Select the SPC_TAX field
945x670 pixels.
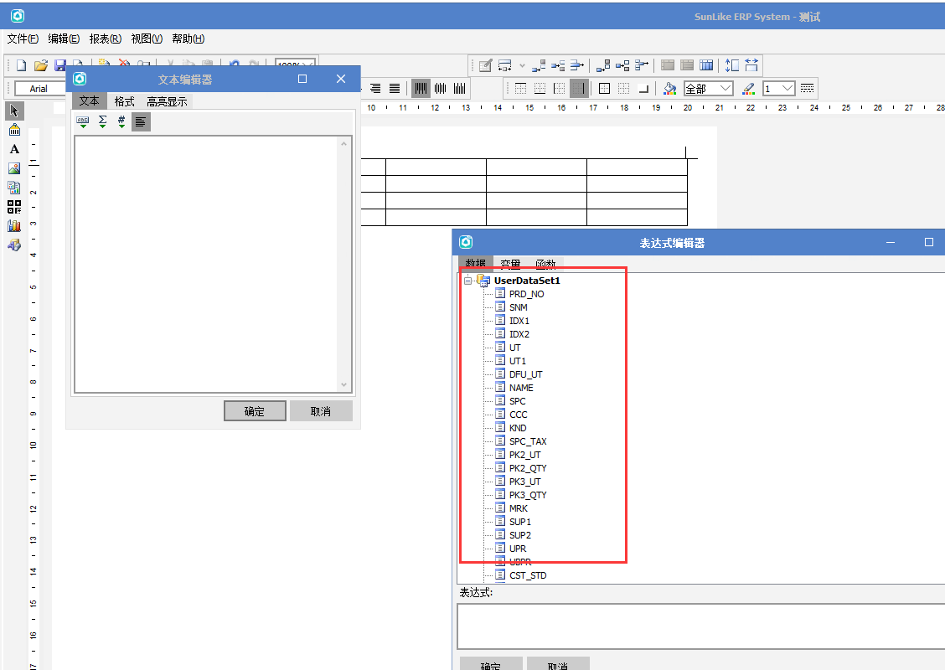(x=527, y=441)
